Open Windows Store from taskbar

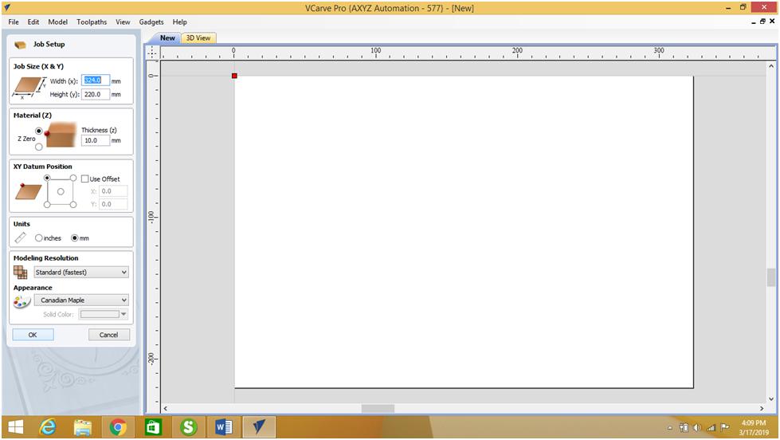(153, 427)
